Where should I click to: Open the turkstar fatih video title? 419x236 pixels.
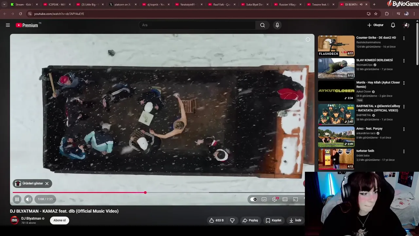pos(365,151)
